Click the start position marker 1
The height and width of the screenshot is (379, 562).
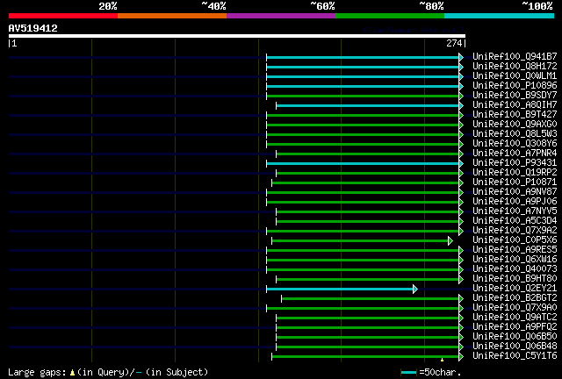14,43
